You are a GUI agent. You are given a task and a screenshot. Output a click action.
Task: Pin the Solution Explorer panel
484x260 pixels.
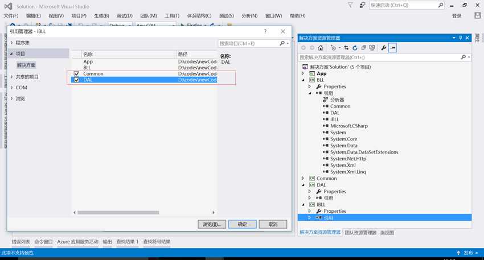point(461,38)
